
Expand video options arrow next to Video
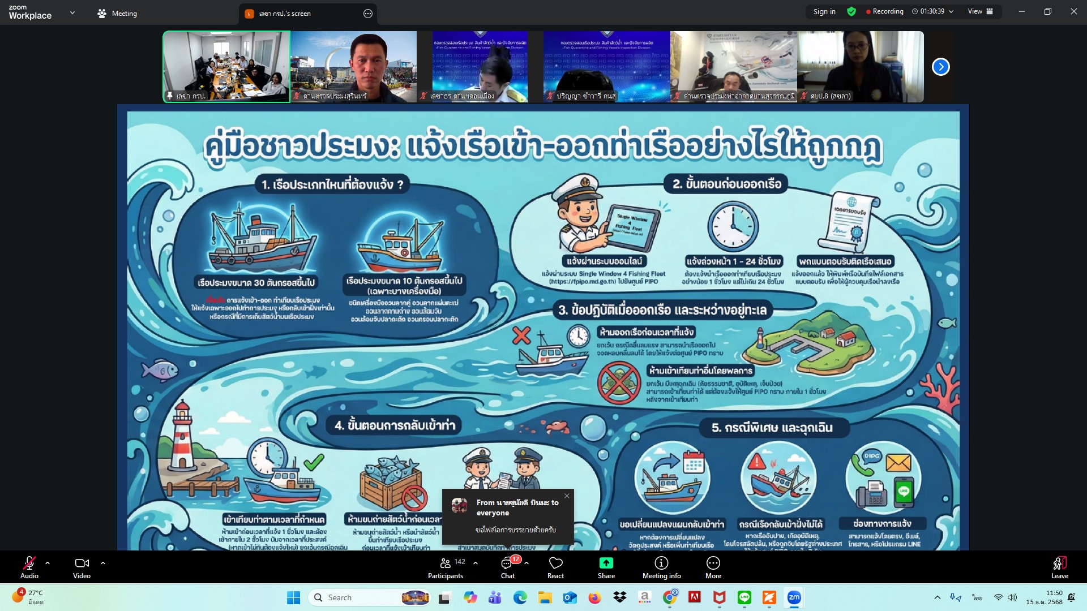(103, 563)
